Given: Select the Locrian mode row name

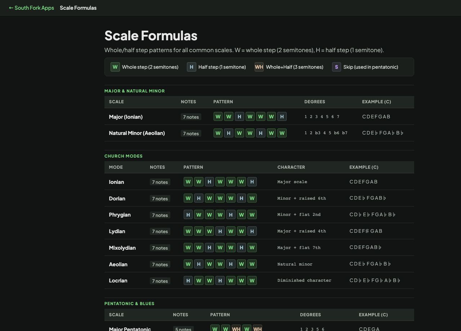Looking at the screenshot, I should 118,280.
